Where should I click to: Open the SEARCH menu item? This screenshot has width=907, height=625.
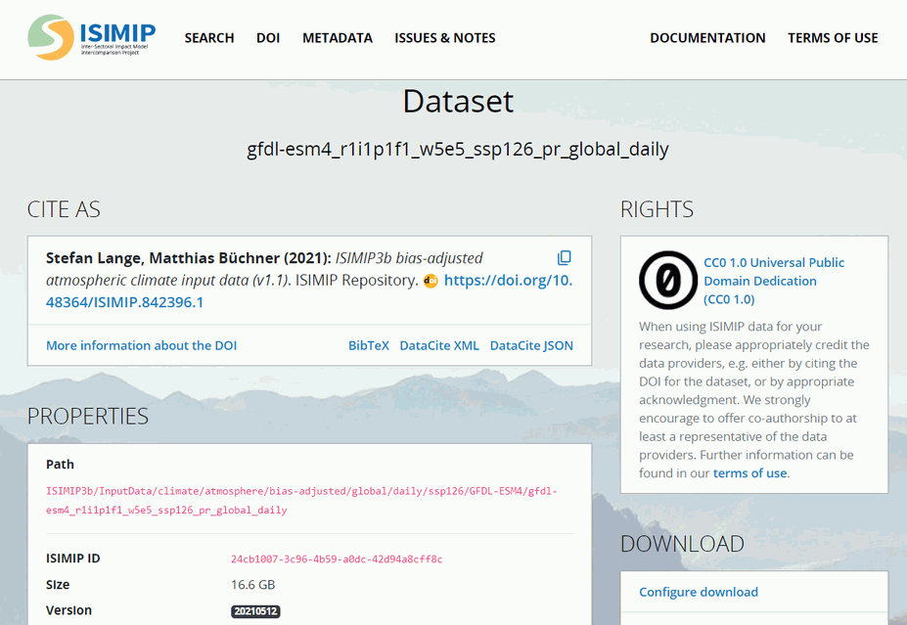tap(209, 38)
